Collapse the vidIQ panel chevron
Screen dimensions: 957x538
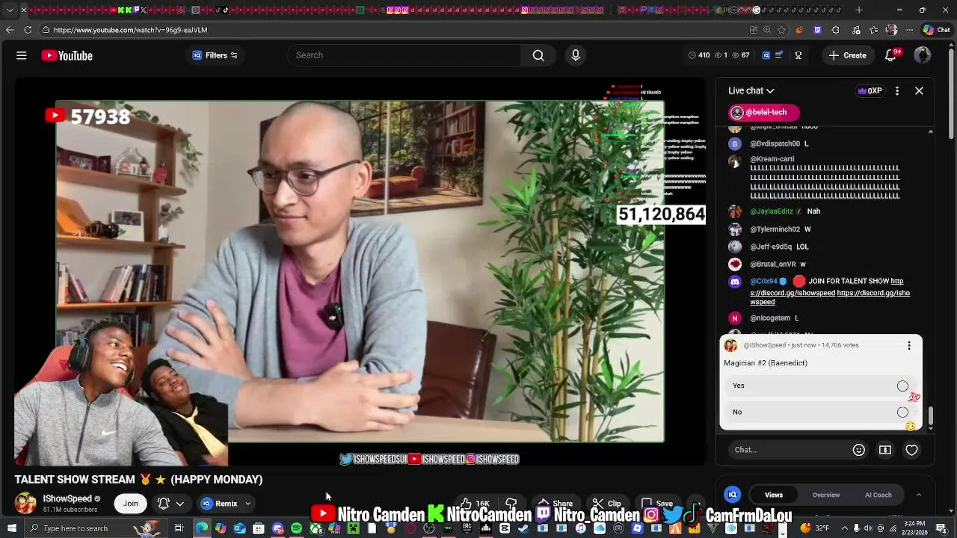(x=919, y=495)
